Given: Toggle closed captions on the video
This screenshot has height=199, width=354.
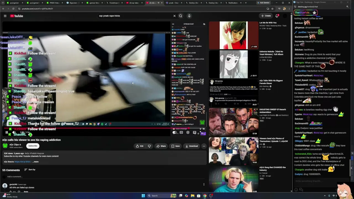Looking at the screenshot, I should pyautogui.click(x=181, y=133).
